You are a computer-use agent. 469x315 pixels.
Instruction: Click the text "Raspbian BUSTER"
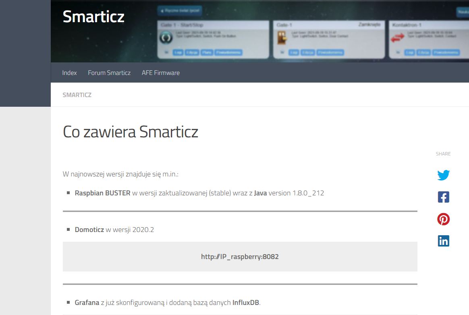click(x=103, y=193)
